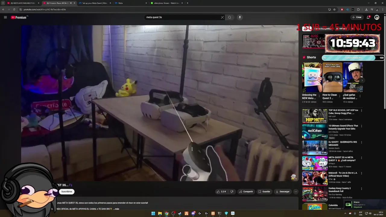Open Chrome three-dot menu
Screen dimensions: 386x217
(382, 9)
